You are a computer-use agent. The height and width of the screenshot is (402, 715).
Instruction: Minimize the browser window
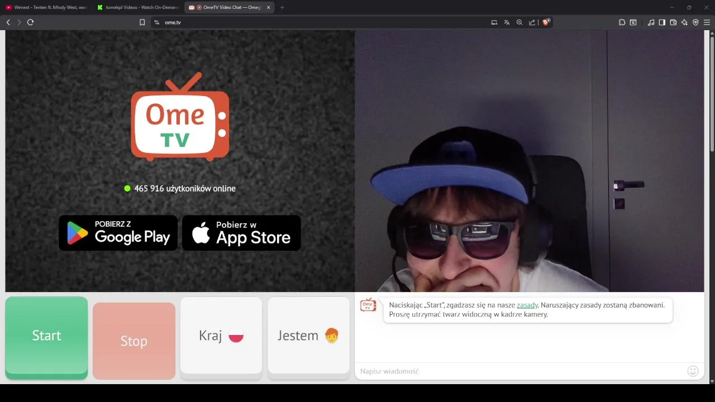click(671, 7)
